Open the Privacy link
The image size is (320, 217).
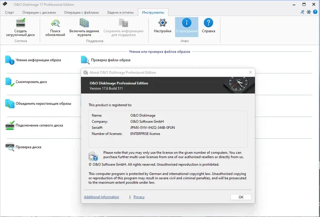[x=139, y=197]
